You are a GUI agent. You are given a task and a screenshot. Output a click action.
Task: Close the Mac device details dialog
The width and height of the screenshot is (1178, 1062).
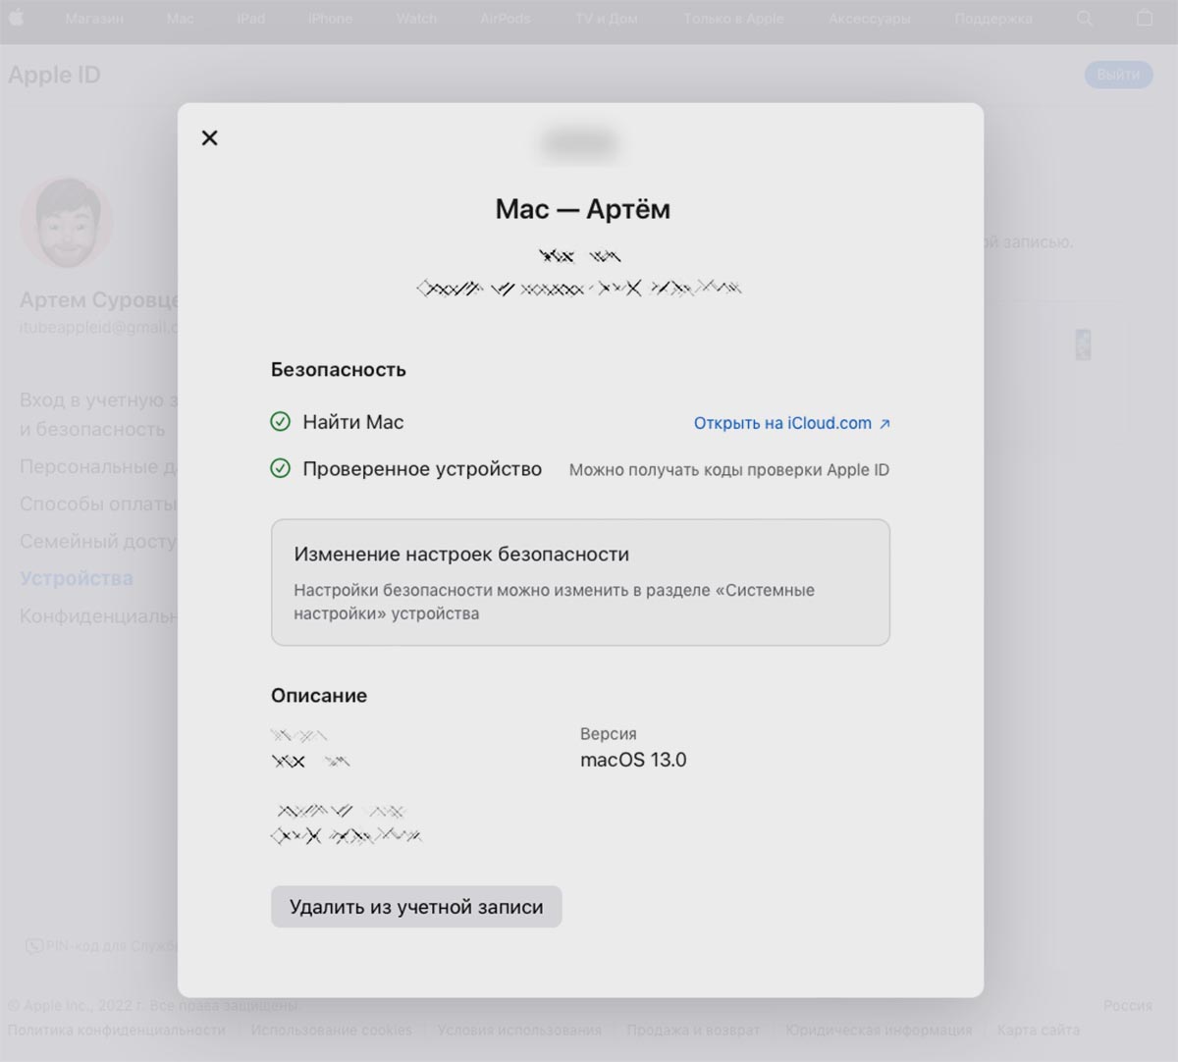(209, 138)
